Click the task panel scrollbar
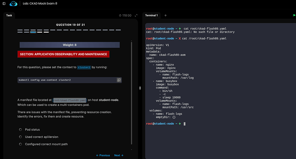Image resolution: width=296 pixels, height=159 pixels. pos(131,93)
